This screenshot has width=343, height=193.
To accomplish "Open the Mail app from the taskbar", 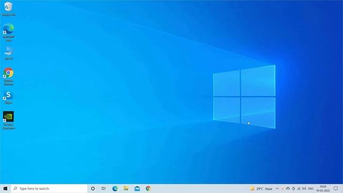I will coord(137,189).
